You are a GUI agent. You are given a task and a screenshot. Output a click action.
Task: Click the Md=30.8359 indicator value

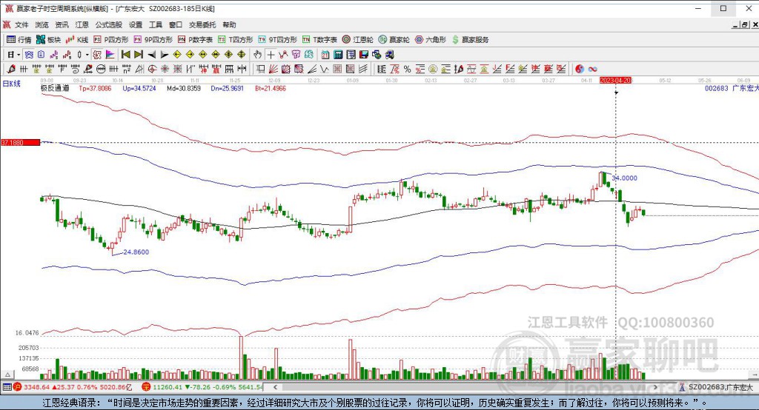point(184,89)
